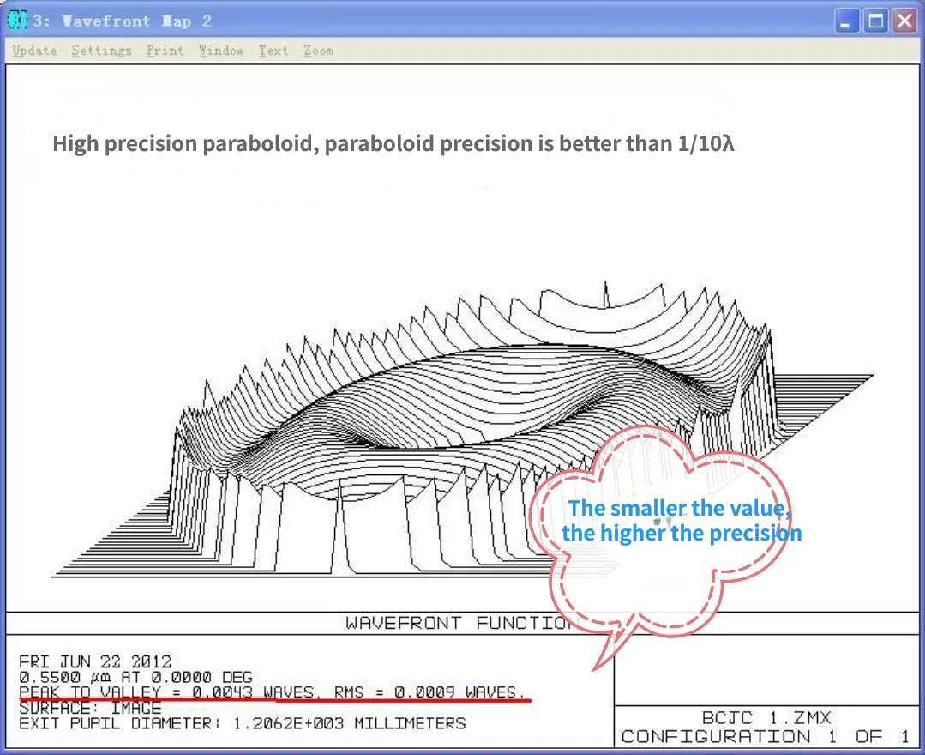Viewport: 925px width, 755px height.
Task: Maximize the Wavefront Map 2 window
Action: tap(876, 21)
